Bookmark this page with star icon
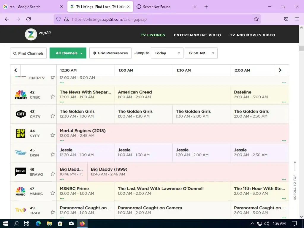The height and width of the screenshot is (228, 304). click(256, 19)
